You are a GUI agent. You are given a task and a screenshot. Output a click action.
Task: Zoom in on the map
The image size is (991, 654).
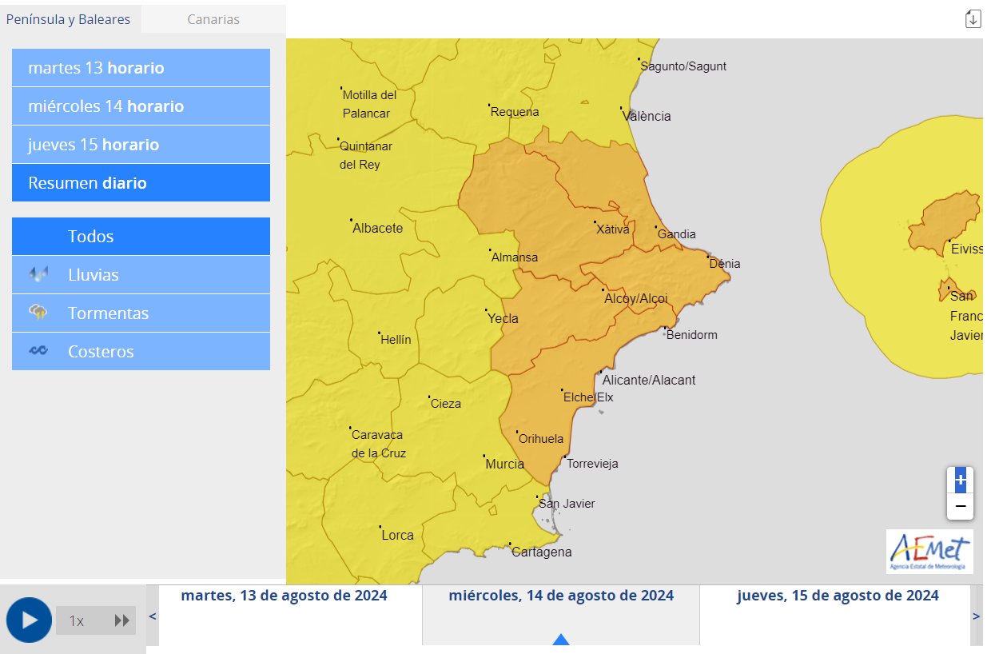pyautogui.click(x=960, y=481)
